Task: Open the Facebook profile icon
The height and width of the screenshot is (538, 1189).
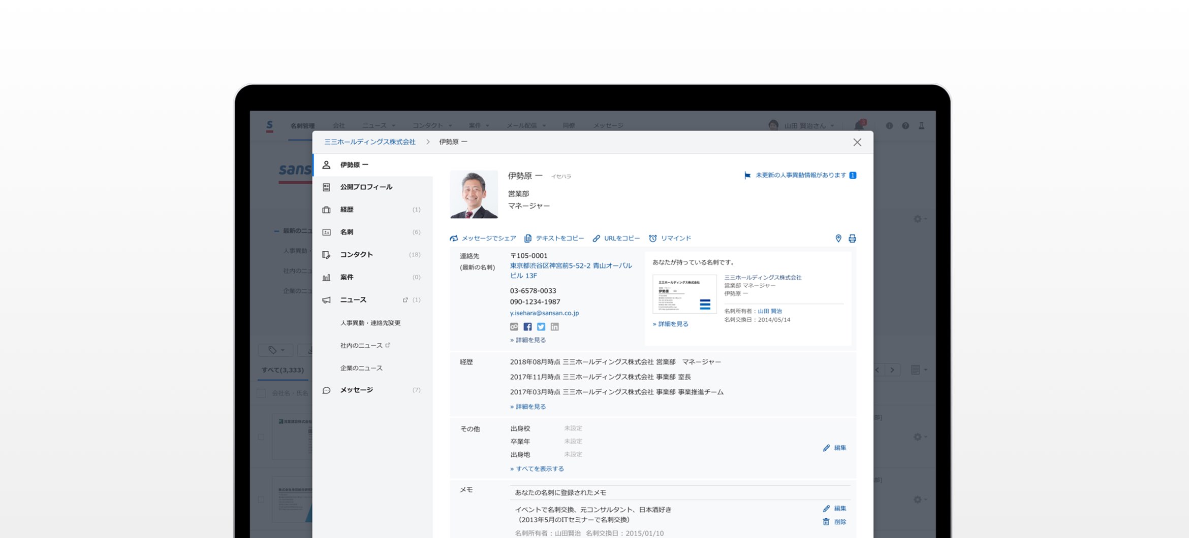Action: (x=527, y=327)
